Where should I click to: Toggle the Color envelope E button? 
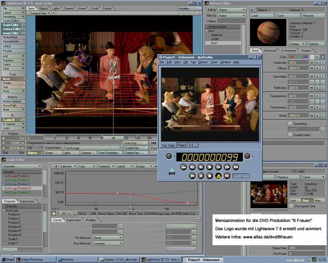coord(317,57)
